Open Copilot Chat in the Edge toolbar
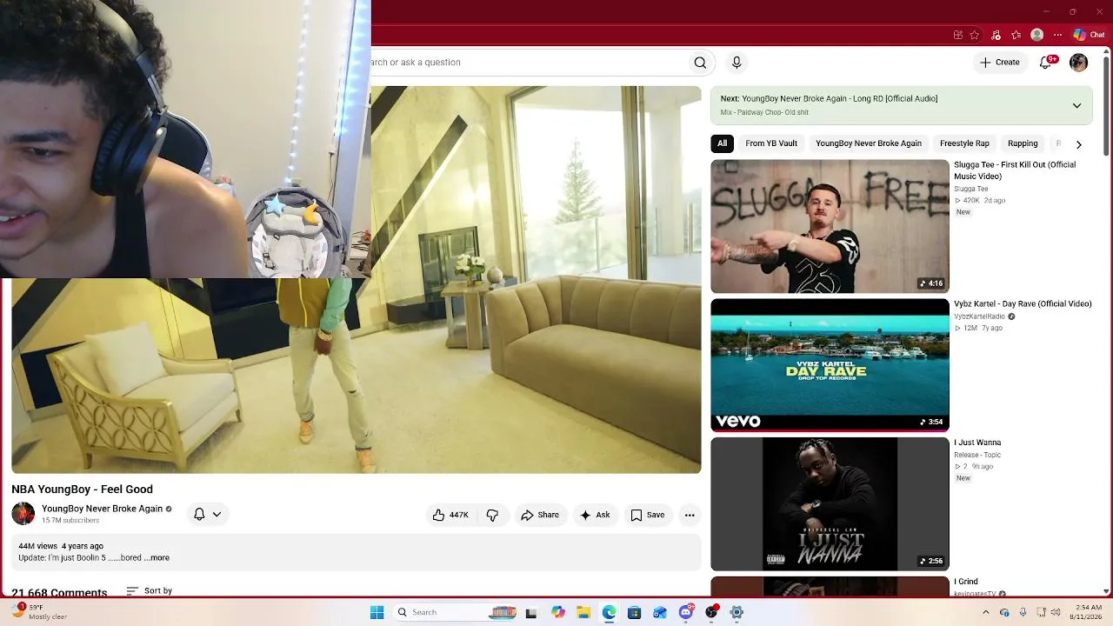The height and width of the screenshot is (626, 1113). 1089,36
